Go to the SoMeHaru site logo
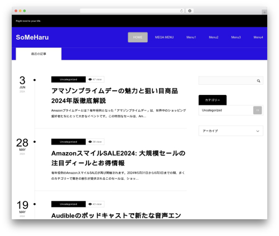The image size is (279, 236). click(x=32, y=37)
